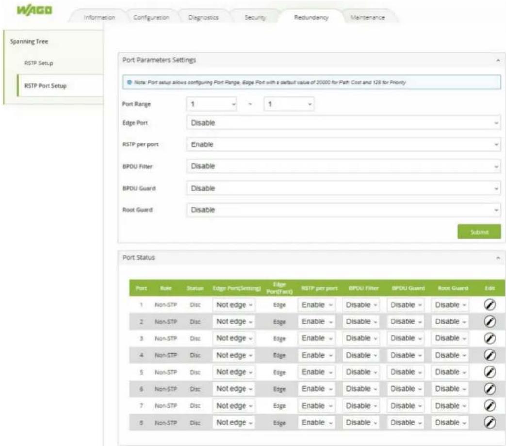Click the edit pencil icon for port 3
This screenshot has height=446, width=506.
click(490, 338)
